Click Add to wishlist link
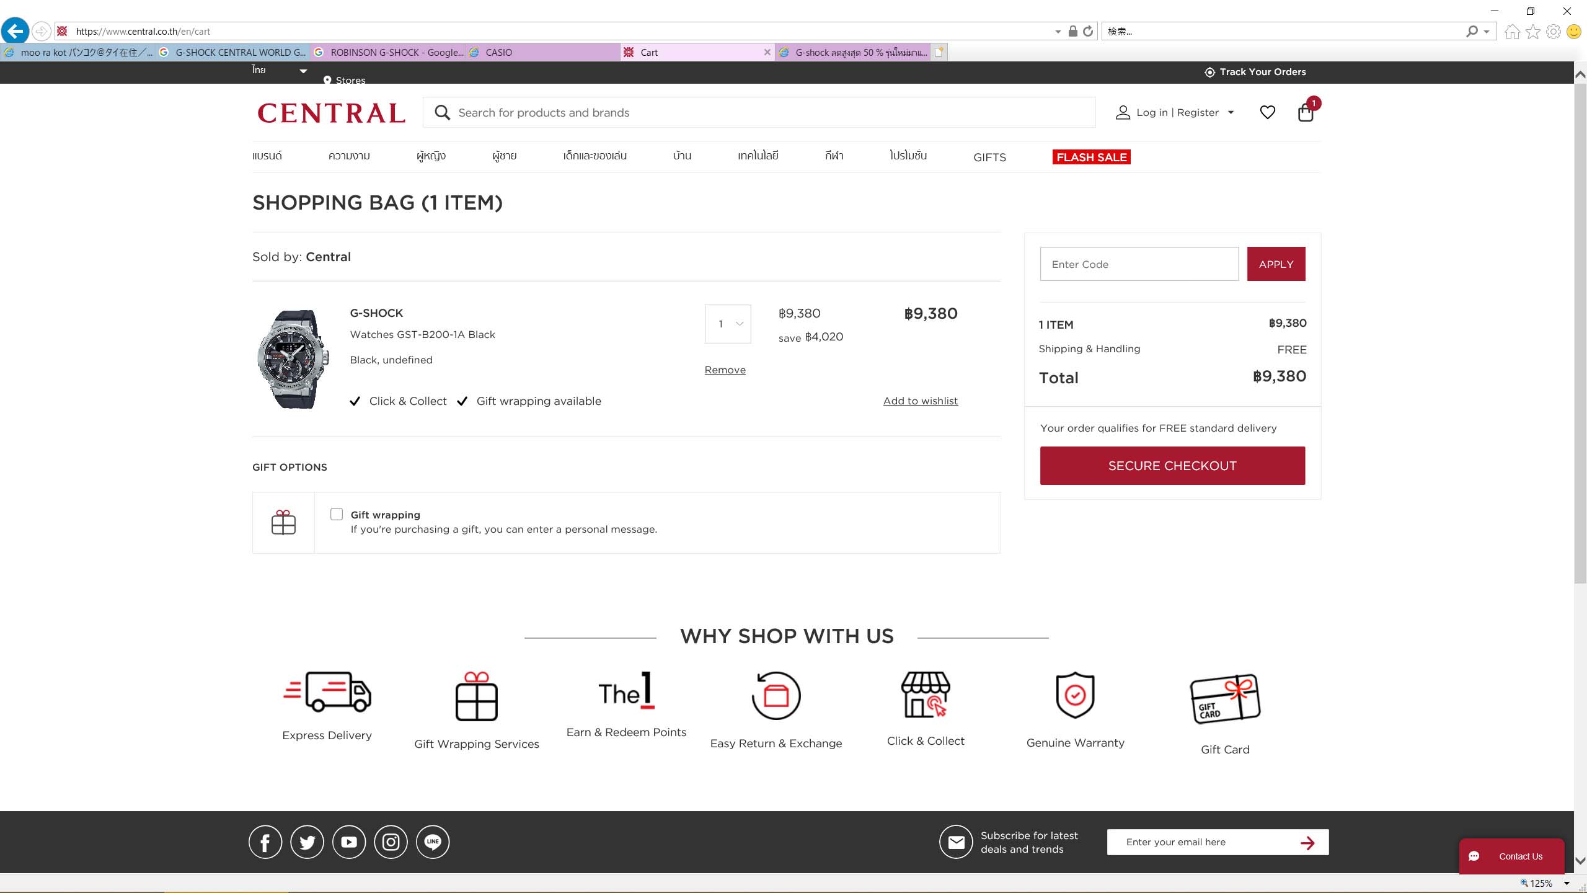1587x893 pixels. click(x=920, y=401)
